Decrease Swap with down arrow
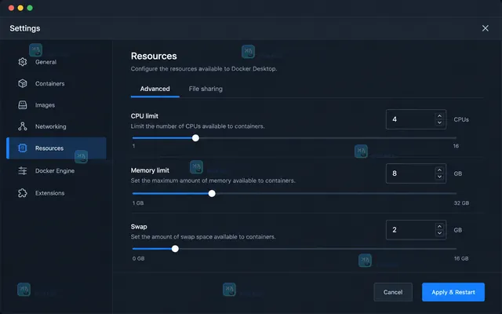 439,233
